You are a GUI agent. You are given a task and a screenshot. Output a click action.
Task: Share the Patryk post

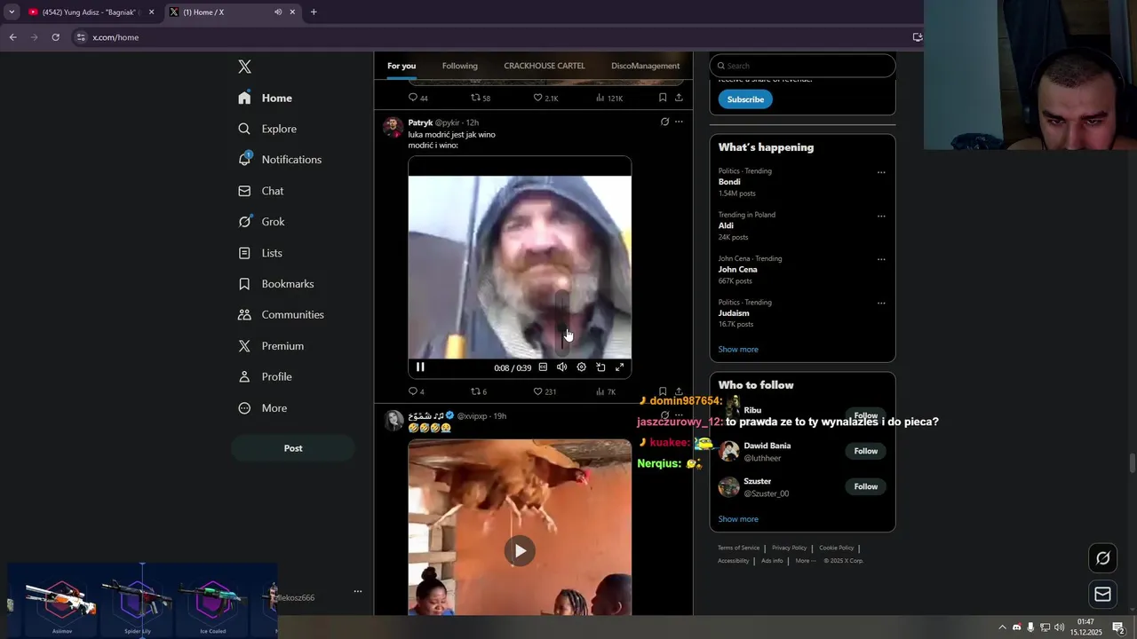click(679, 391)
